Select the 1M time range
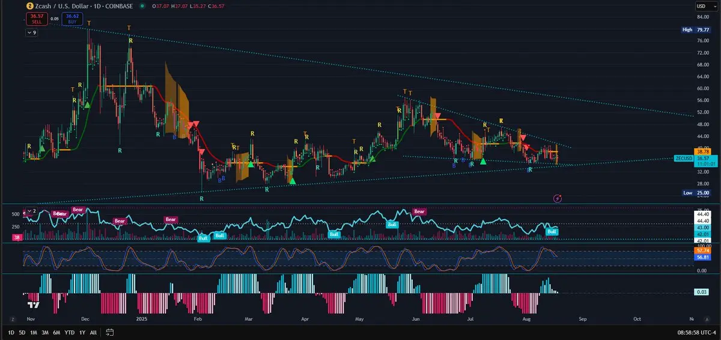This screenshot has height=340, width=721. [x=34, y=332]
